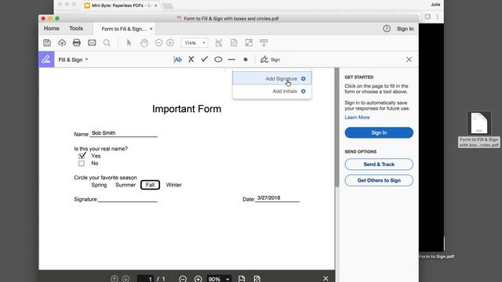
Task: Click the Send & Track button
Action: point(379,164)
